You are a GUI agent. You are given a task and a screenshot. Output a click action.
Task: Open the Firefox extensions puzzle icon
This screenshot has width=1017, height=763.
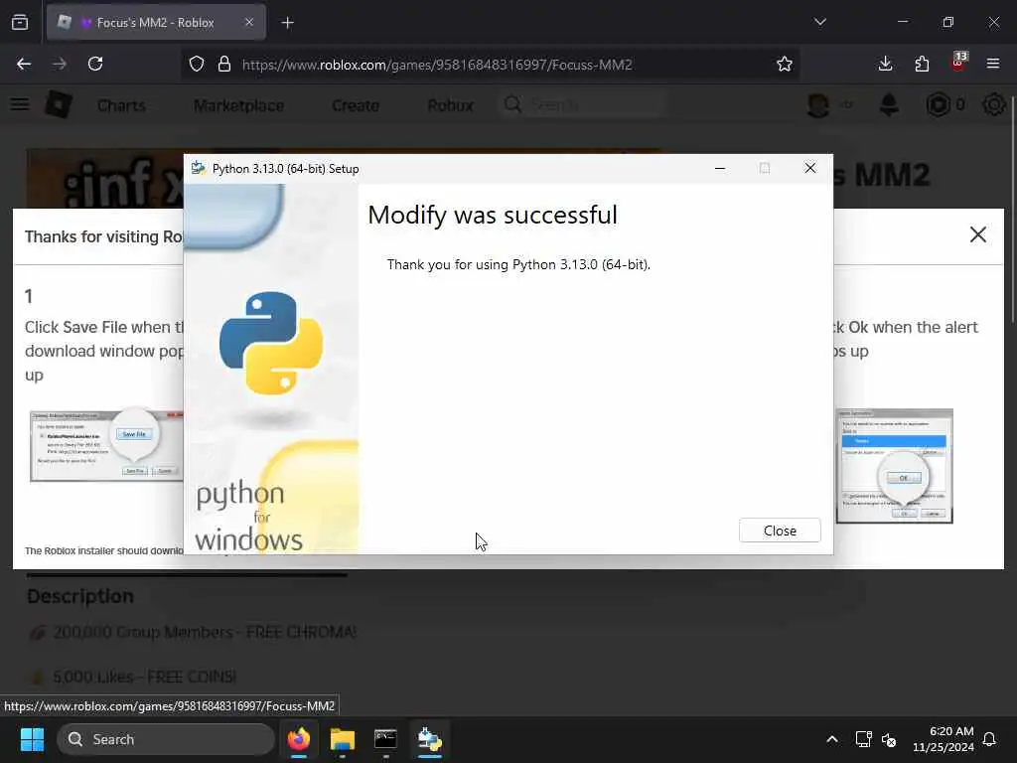click(922, 64)
